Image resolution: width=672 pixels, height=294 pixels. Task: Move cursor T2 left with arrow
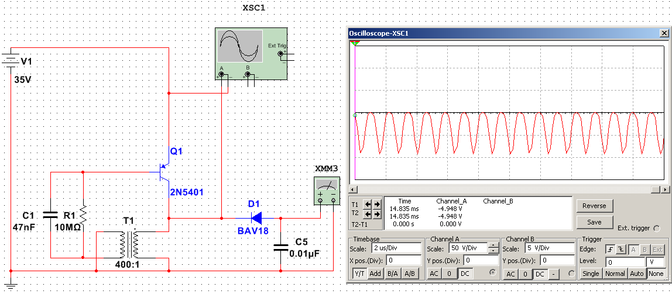(x=367, y=213)
